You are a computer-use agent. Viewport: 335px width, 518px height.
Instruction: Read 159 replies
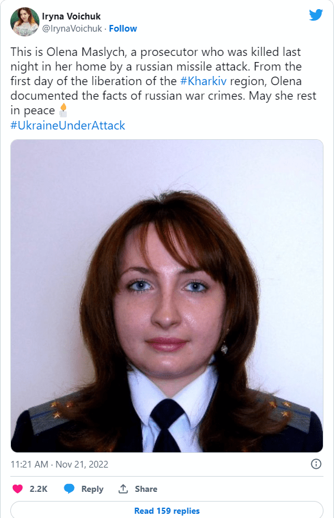[x=167, y=511]
